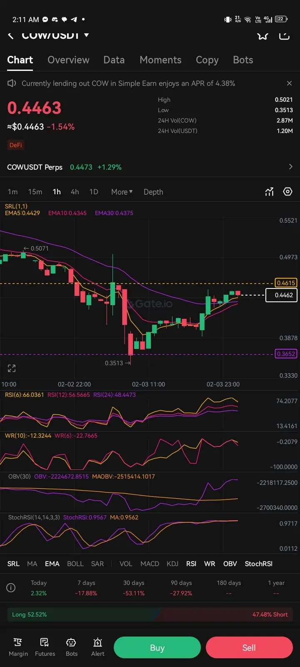300x667 pixels.
Task: Open chart drawing tools icon
Action: pos(270,192)
